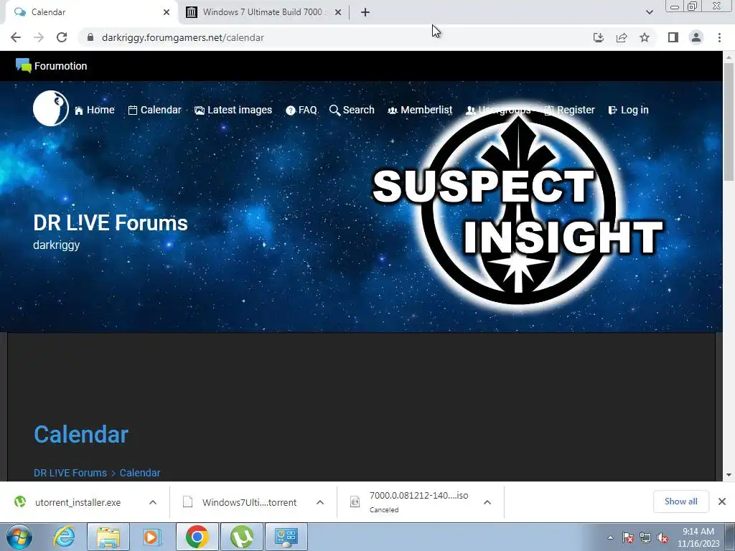Open the Log in page
735x551 pixels.
click(x=628, y=110)
